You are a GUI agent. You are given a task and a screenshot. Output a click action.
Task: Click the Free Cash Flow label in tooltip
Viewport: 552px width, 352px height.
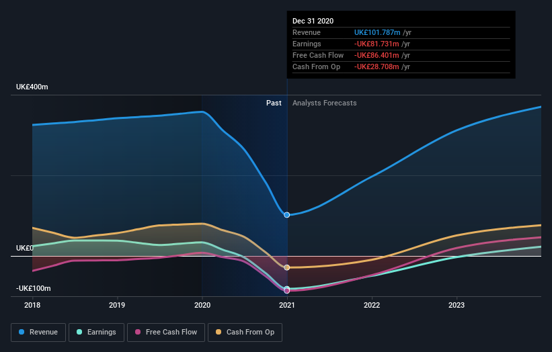318,55
